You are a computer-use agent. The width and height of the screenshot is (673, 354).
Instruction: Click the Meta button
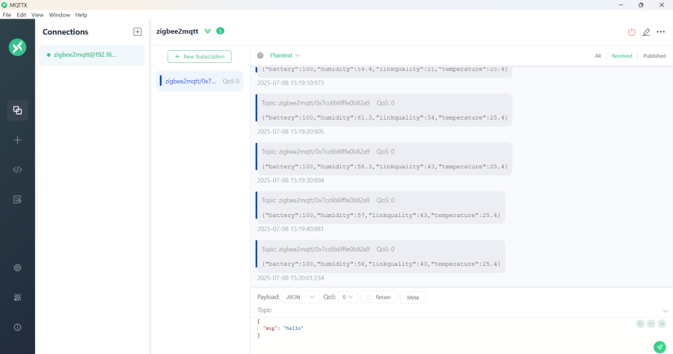(x=413, y=297)
